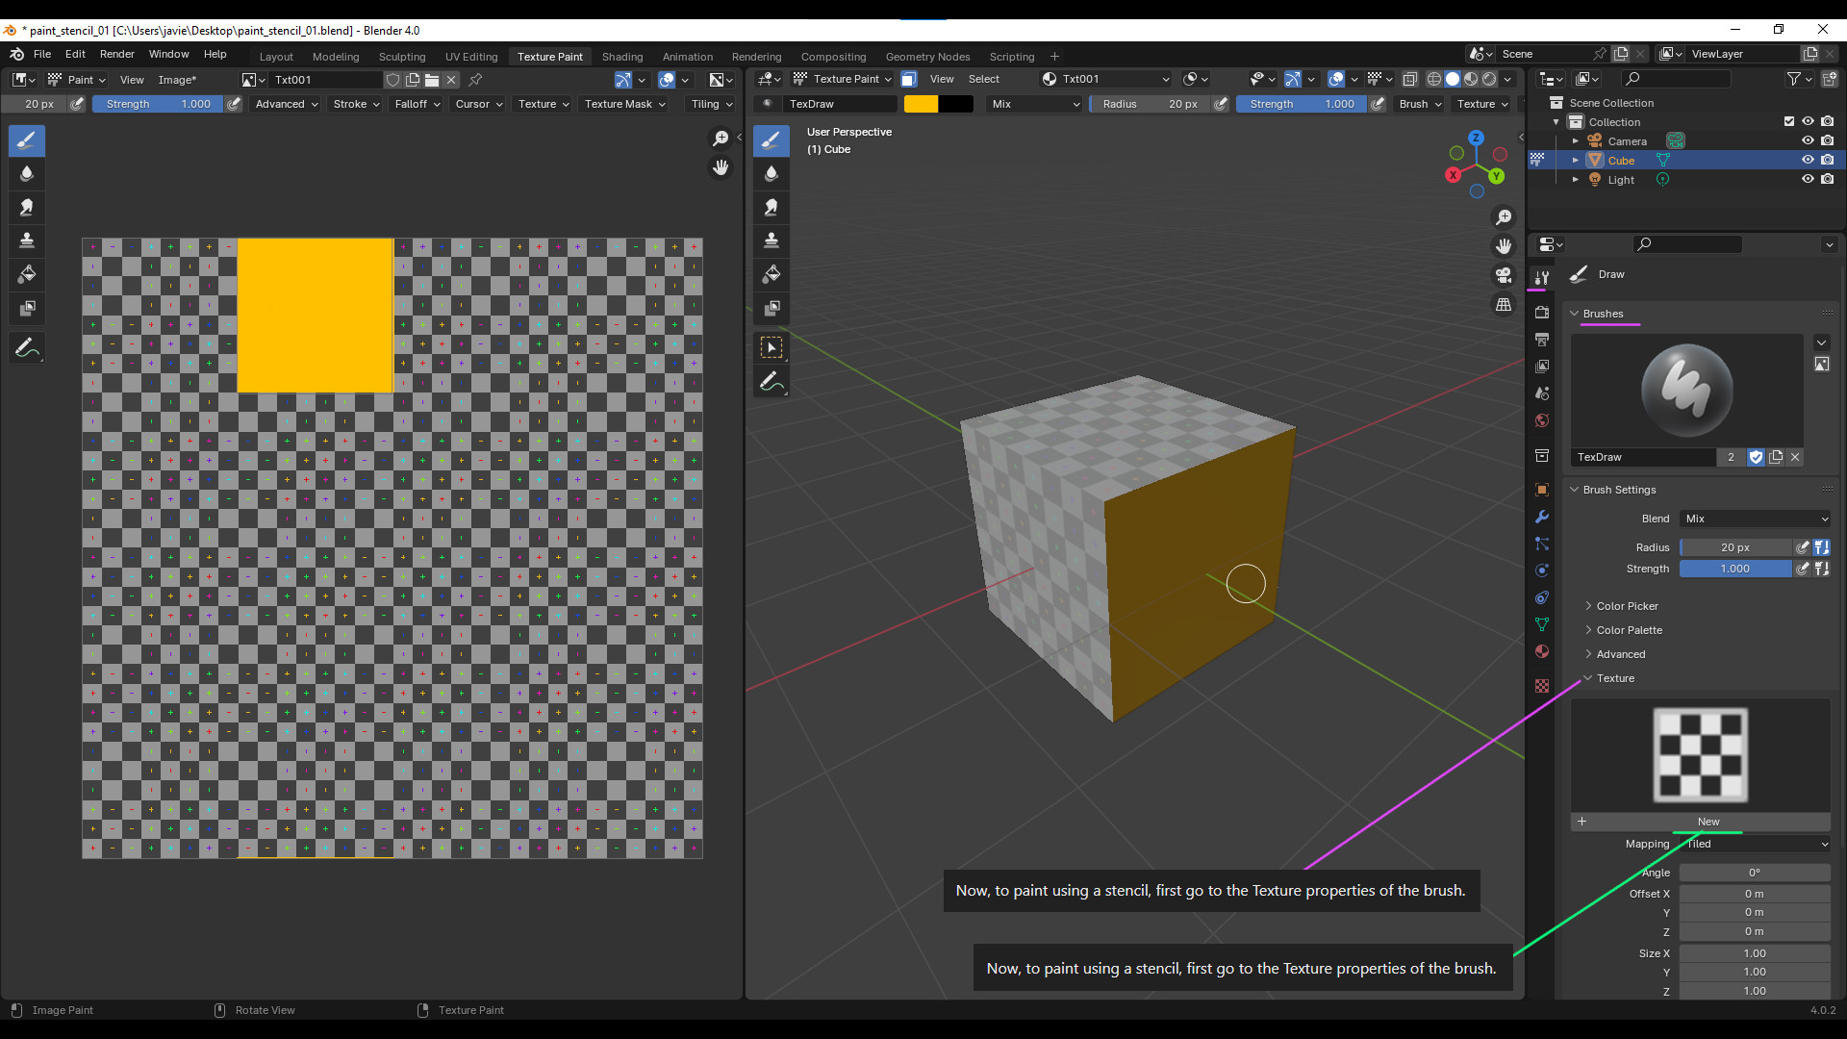Screen dimensions: 1847x1039
Task: Click the zoom icon in 3D viewport
Action: 1504,217
